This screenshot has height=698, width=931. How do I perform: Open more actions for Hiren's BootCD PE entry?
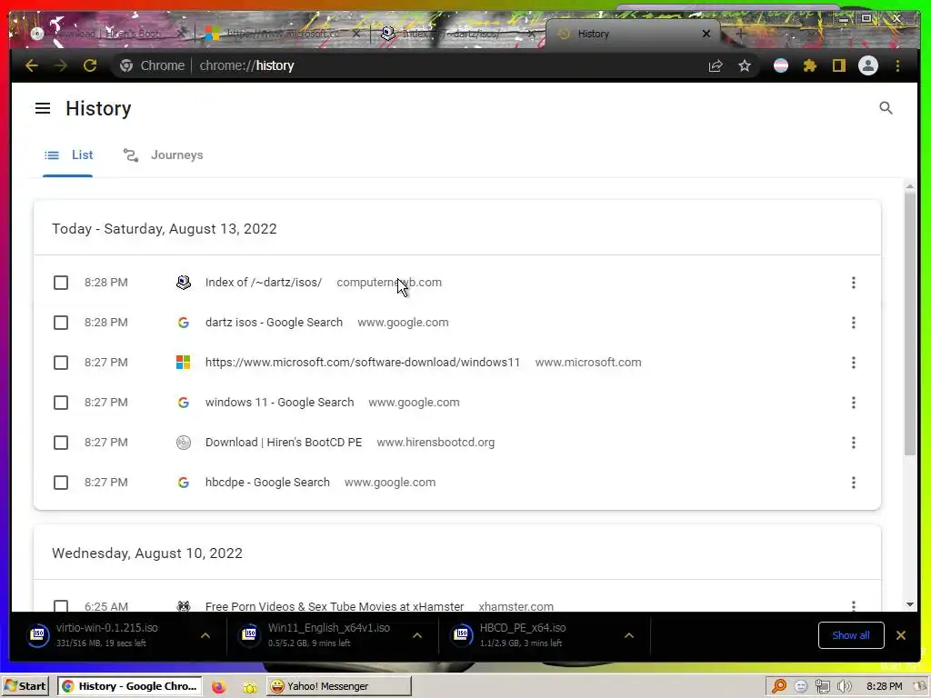853,443
